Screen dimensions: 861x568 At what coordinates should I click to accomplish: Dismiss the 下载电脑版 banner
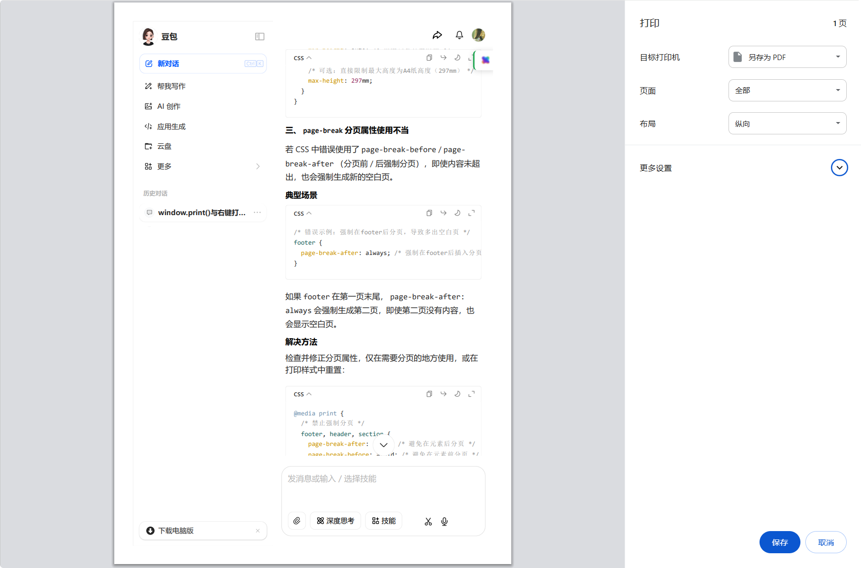[258, 531]
